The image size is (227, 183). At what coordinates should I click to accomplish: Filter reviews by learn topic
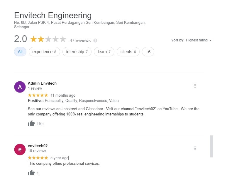click(104, 52)
